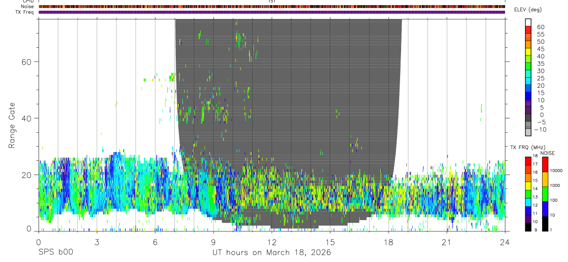
Task: Click the x-axis tick label "9"
Action: (213, 242)
